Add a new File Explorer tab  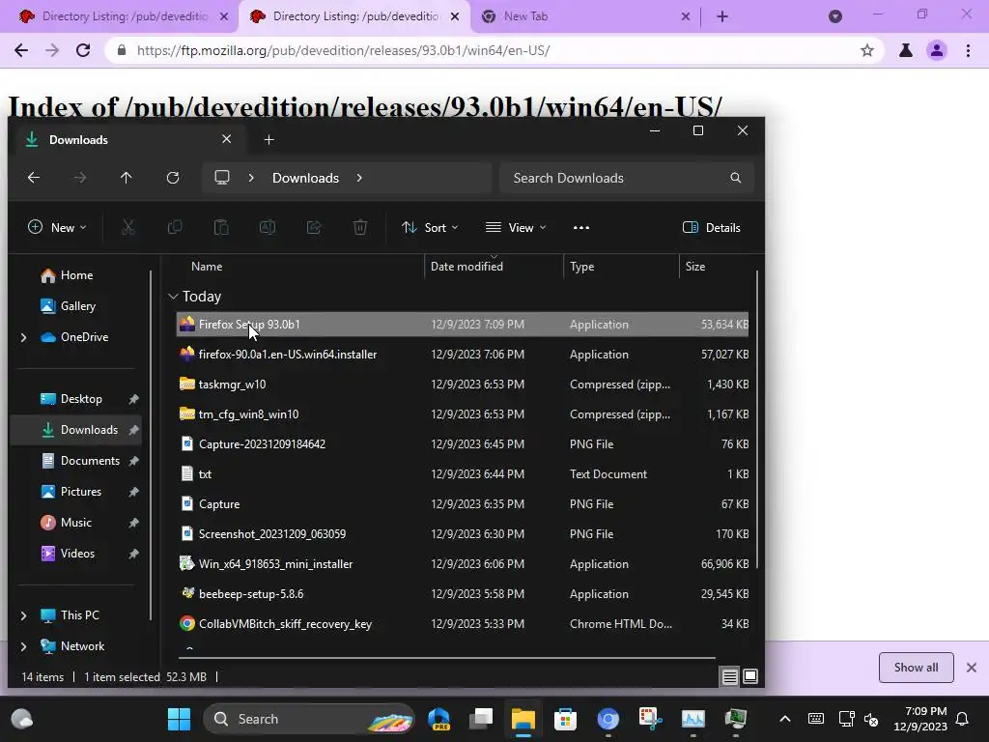tap(268, 140)
